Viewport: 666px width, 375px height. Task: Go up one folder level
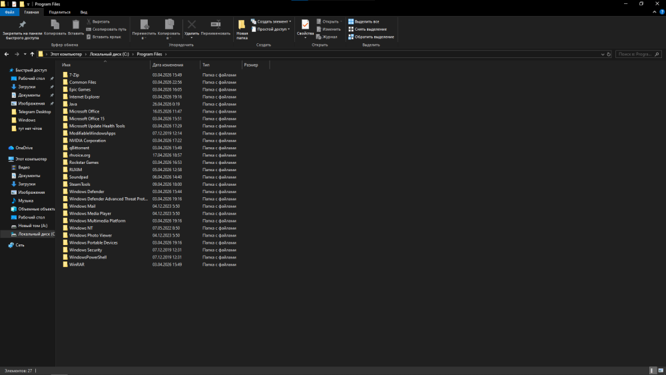(32, 54)
